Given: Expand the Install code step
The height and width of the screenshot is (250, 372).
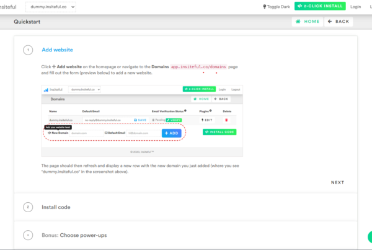Looking at the screenshot, I should (56, 207).
